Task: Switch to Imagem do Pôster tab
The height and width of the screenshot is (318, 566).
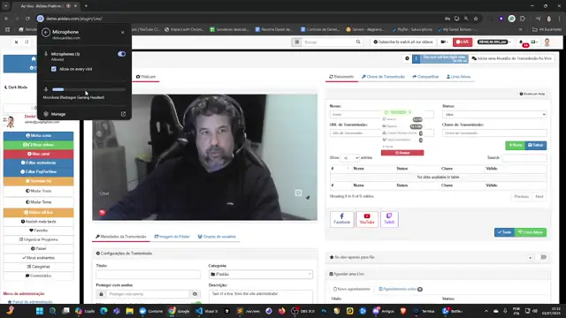Action: coord(172,237)
